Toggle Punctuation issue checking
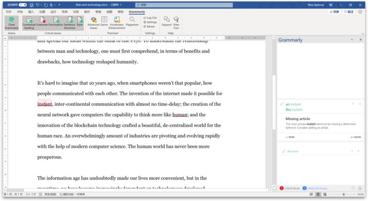This screenshot has height=201, width=368. [56, 20]
